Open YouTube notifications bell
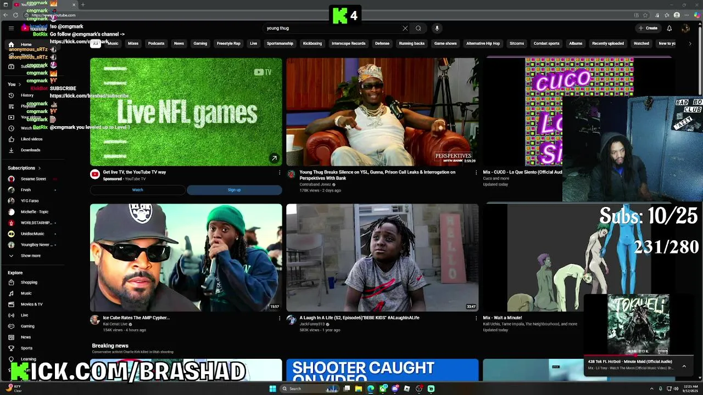703x395 pixels. click(x=669, y=28)
